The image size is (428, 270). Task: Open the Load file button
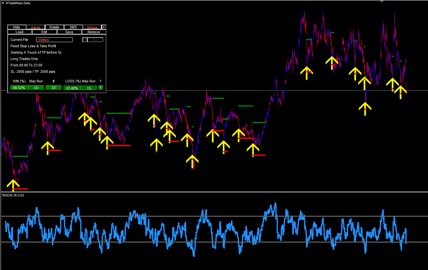19,32
